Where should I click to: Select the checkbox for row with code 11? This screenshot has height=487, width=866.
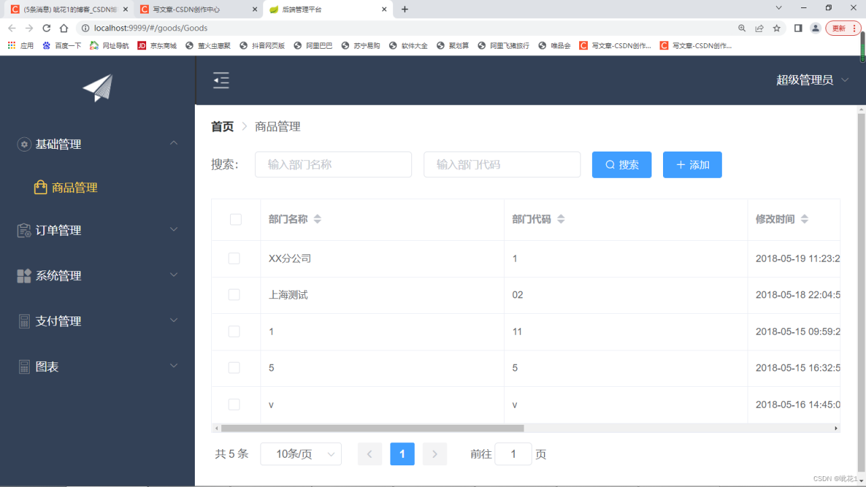pyautogui.click(x=234, y=331)
